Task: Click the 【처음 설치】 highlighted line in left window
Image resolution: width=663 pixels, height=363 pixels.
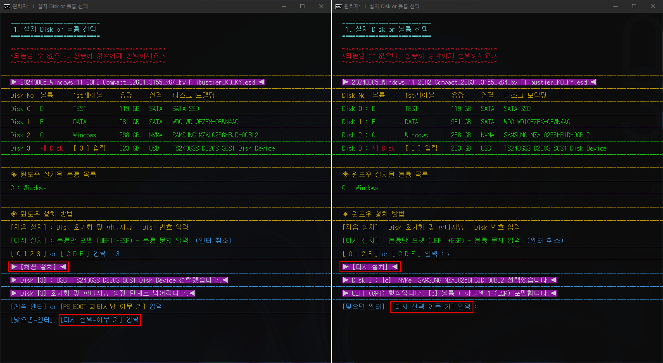Action: click(38, 267)
